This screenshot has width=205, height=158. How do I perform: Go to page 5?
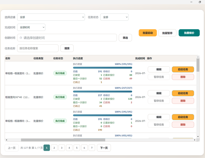(x=77, y=148)
